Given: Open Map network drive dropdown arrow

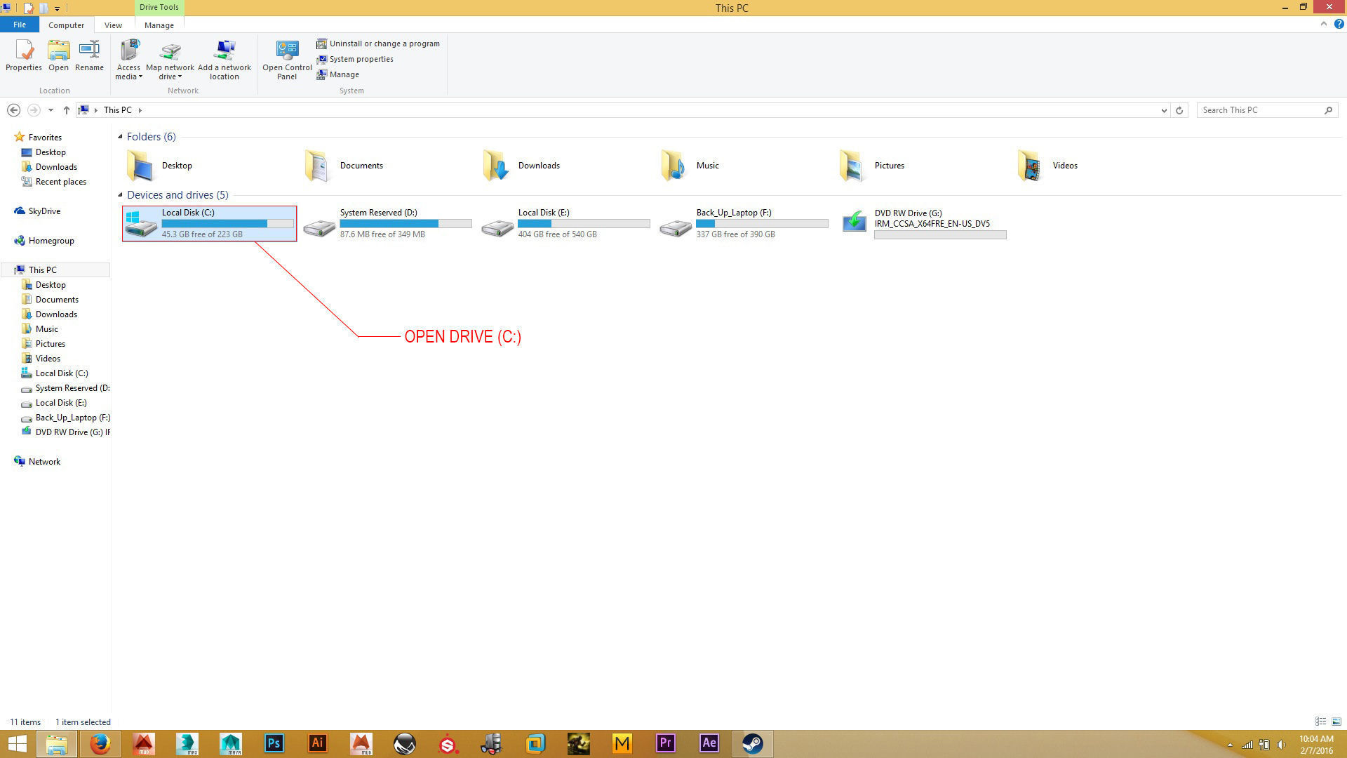Looking at the screenshot, I should [180, 77].
